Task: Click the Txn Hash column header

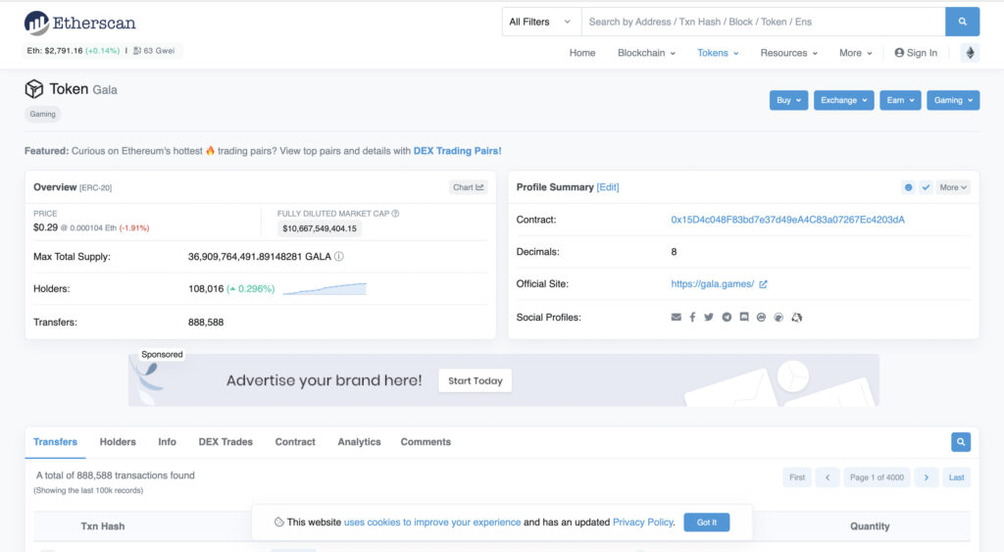Action: (x=102, y=527)
